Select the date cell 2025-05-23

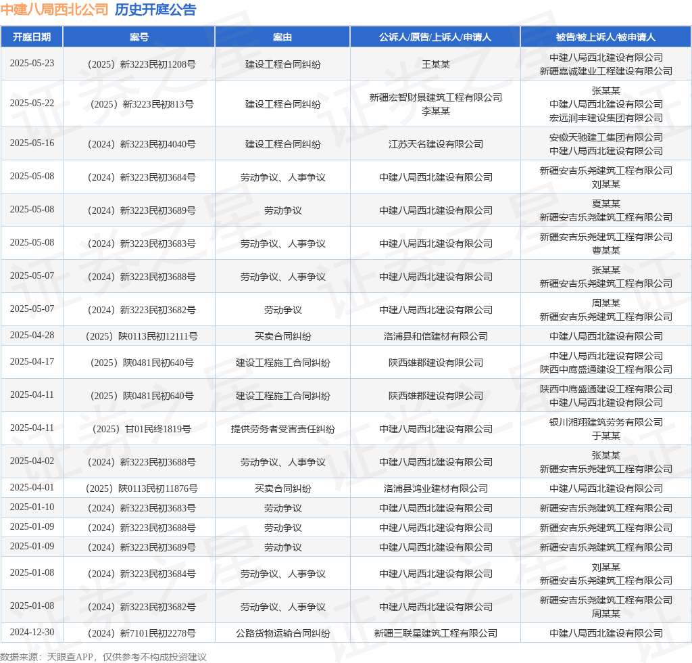(32, 64)
